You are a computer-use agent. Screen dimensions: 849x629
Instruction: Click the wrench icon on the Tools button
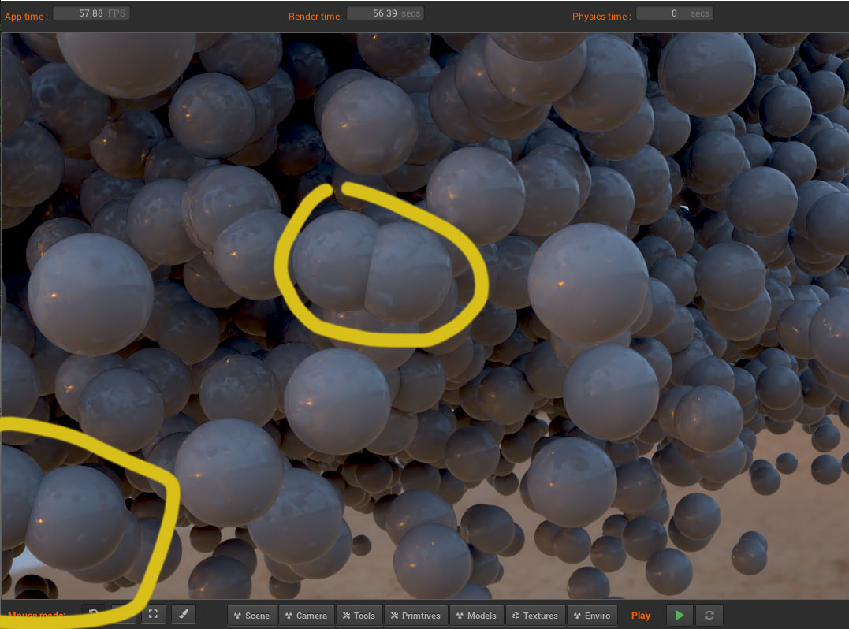pyautogui.click(x=345, y=615)
